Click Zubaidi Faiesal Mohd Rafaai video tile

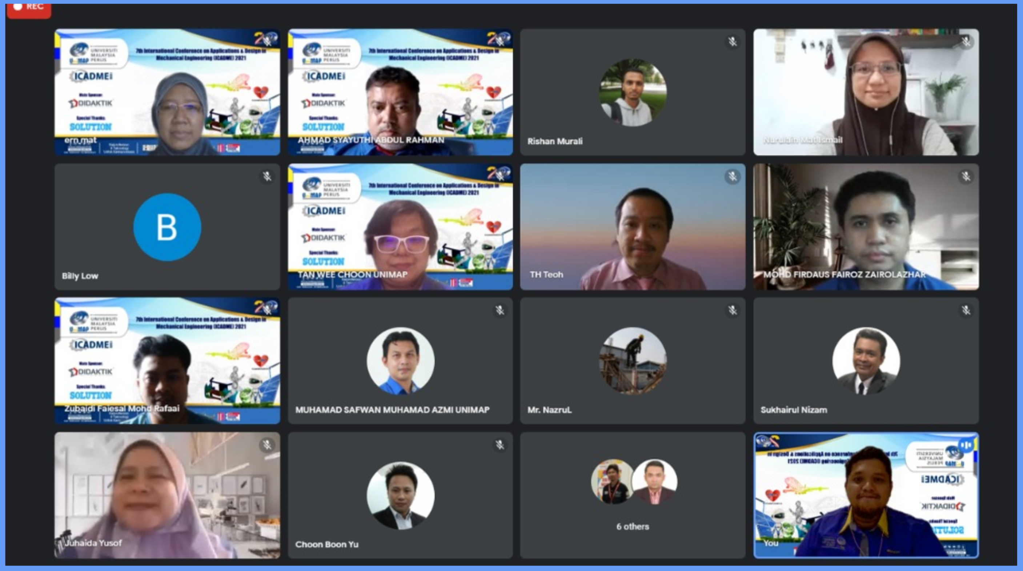click(167, 361)
